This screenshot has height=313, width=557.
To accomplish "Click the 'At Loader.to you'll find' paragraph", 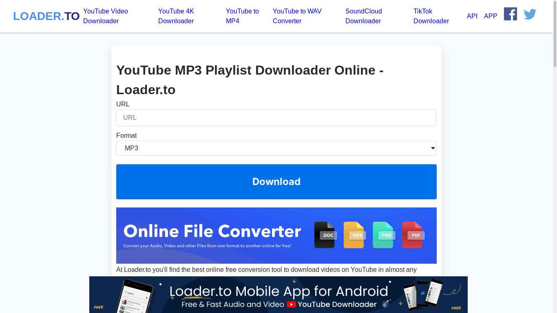I will (266, 270).
